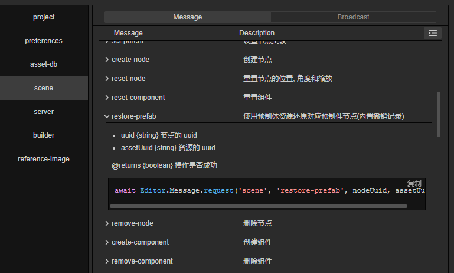This screenshot has height=273, width=454.
Task: Select asset-db in the sidebar
Action: click(x=44, y=64)
